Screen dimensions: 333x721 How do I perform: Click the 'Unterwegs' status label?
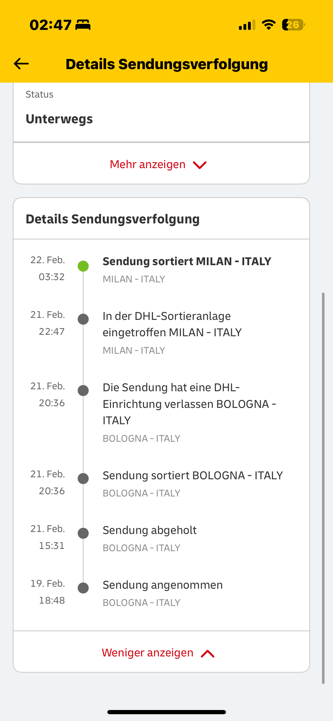click(59, 118)
